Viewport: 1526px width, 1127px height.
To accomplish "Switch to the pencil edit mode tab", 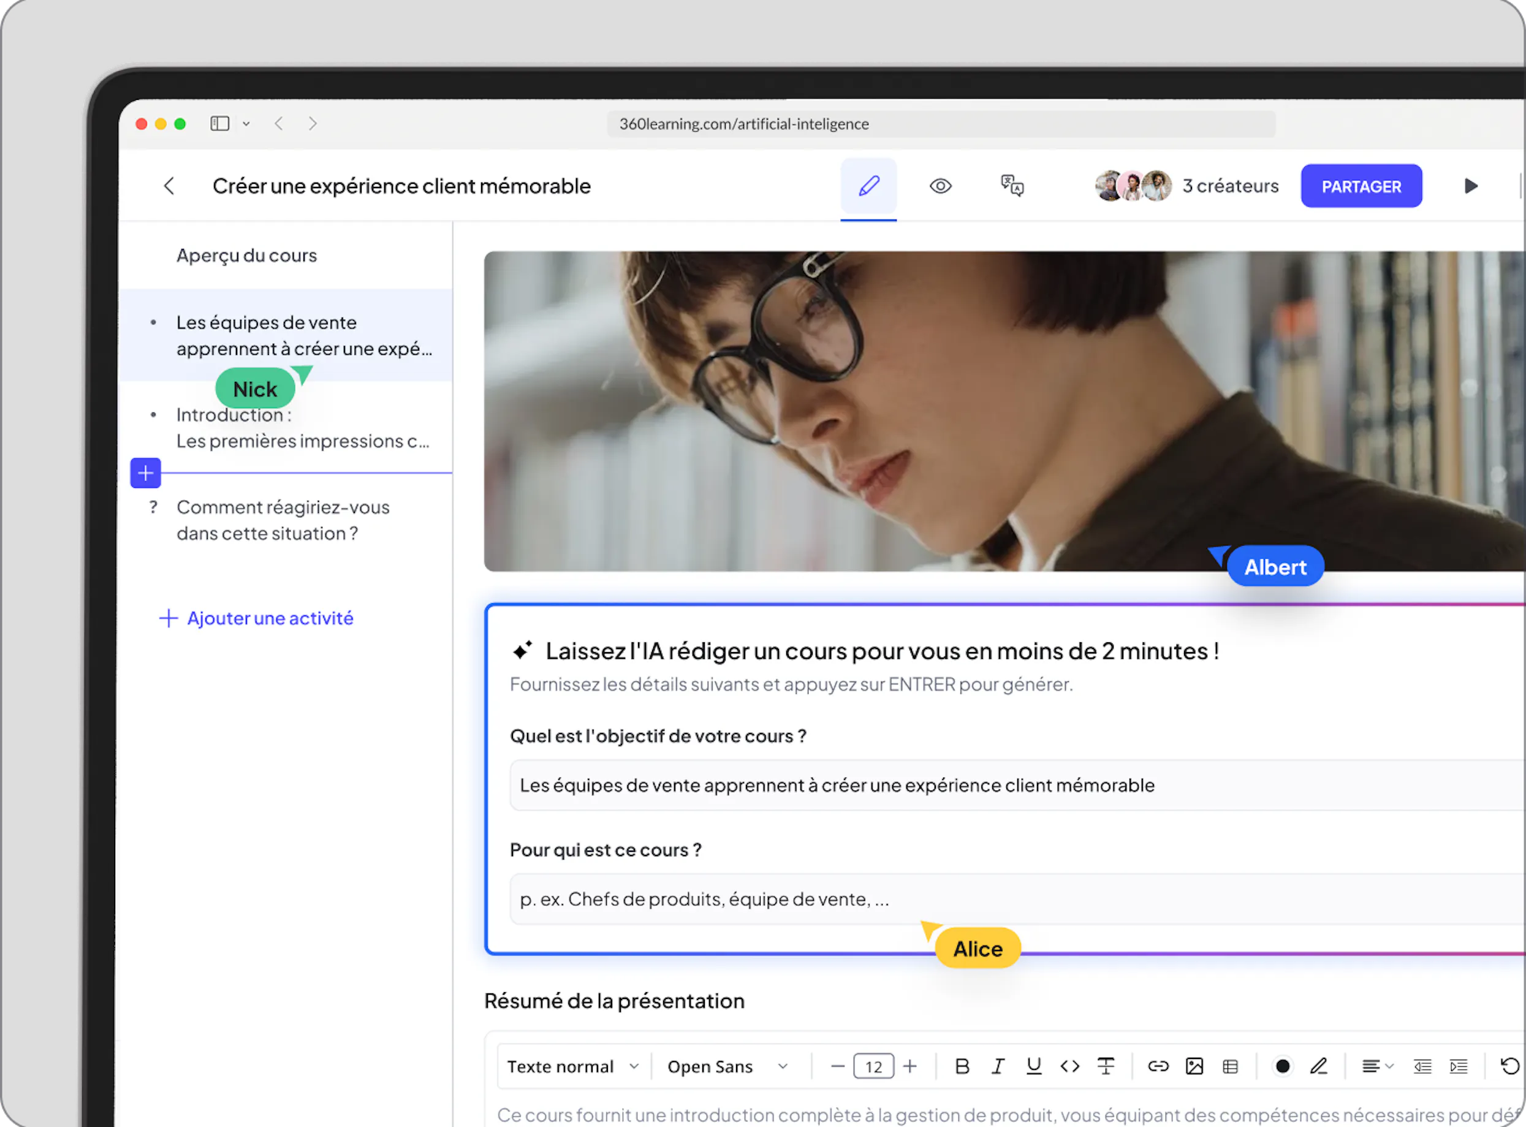I will [868, 186].
